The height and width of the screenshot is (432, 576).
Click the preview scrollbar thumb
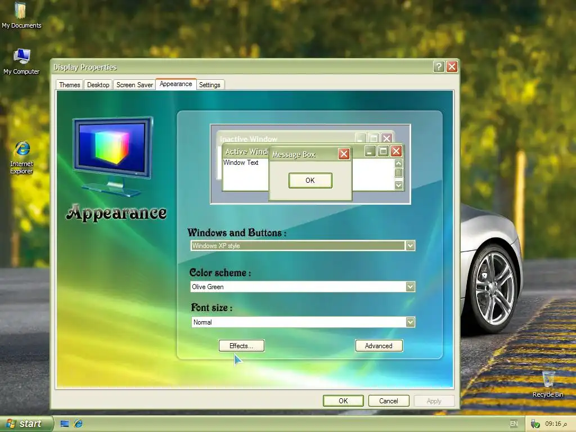coord(399,173)
